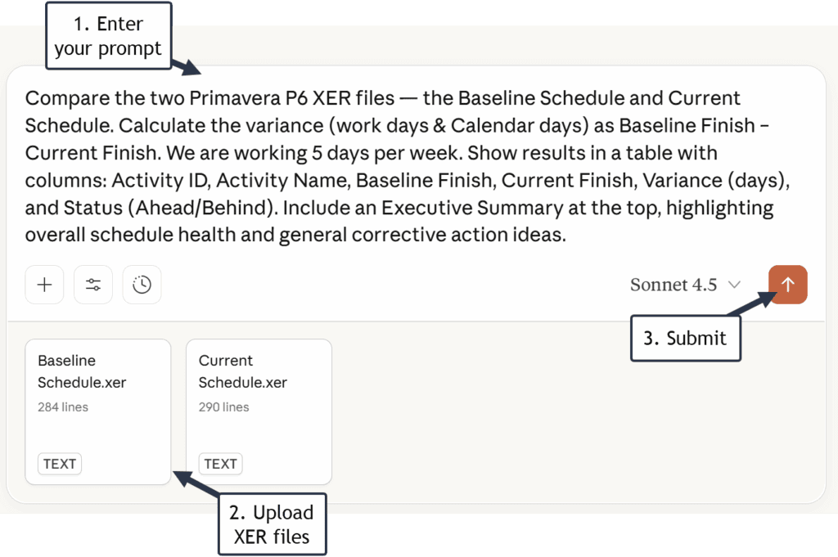Click the '290 lines' label

click(224, 407)
